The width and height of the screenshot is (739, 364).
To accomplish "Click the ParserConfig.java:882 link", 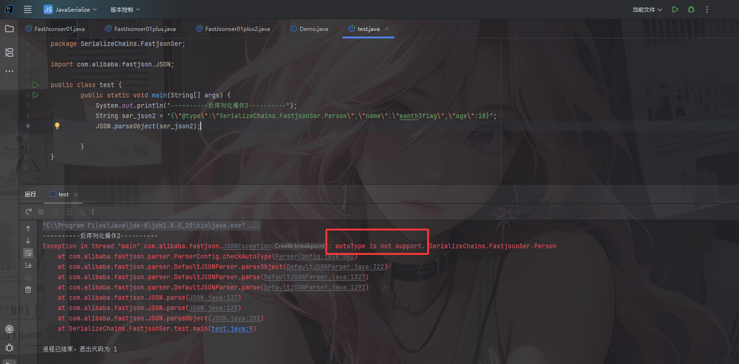I will pos(314,257).
